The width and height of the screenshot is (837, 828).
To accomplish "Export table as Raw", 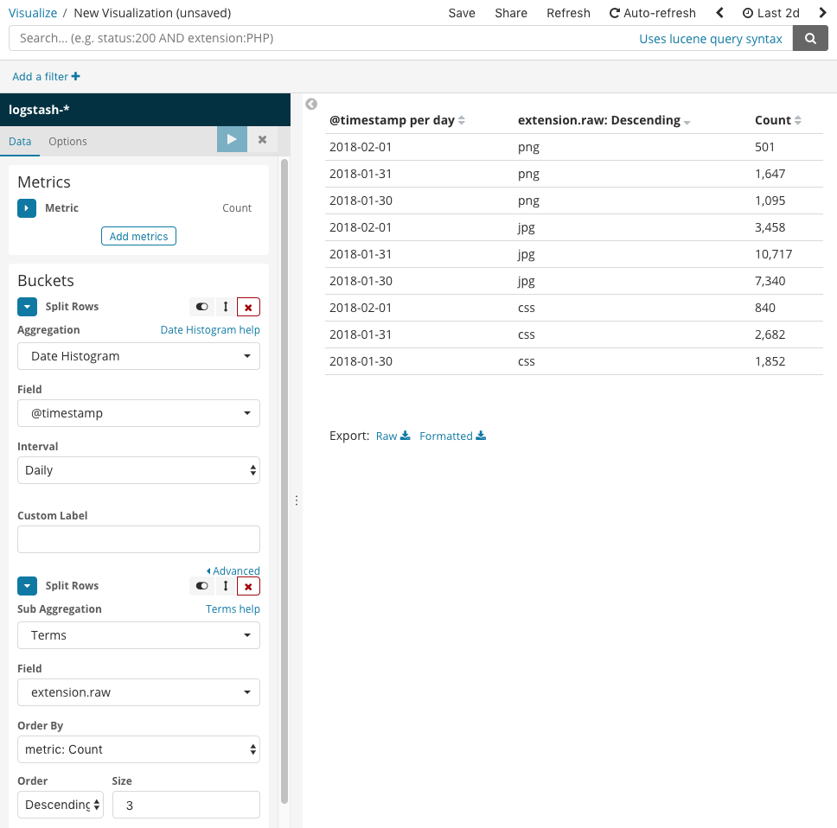I will pyautogui.click(x=393, y=436).
